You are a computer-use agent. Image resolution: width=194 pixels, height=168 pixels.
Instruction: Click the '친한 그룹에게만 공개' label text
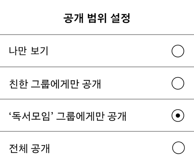coord(55,84)
